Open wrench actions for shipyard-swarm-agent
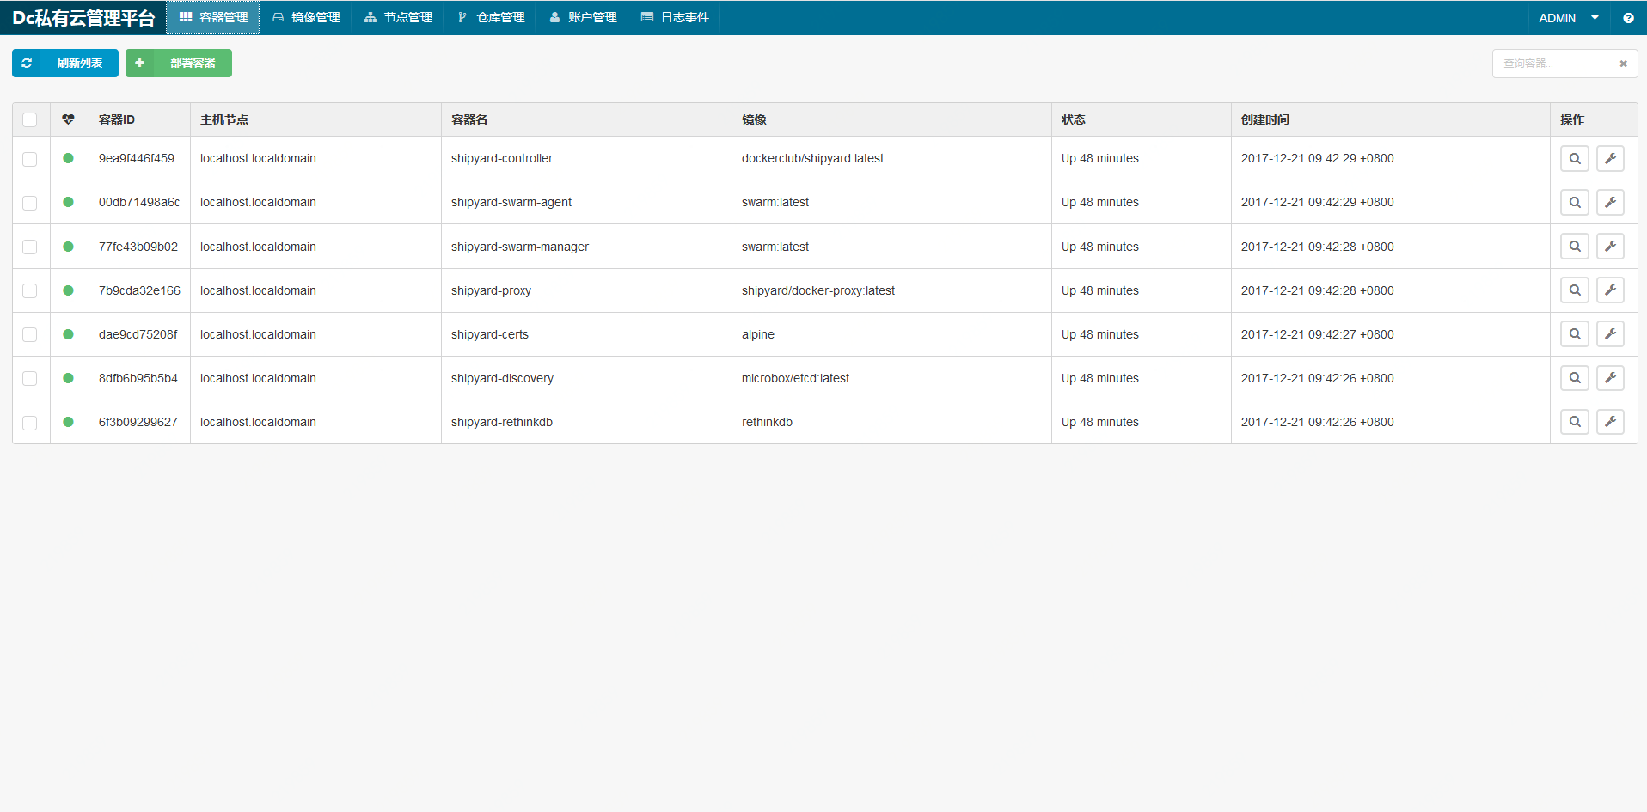The width and height of the screenshot is (1647, 812). [1610, 203]
